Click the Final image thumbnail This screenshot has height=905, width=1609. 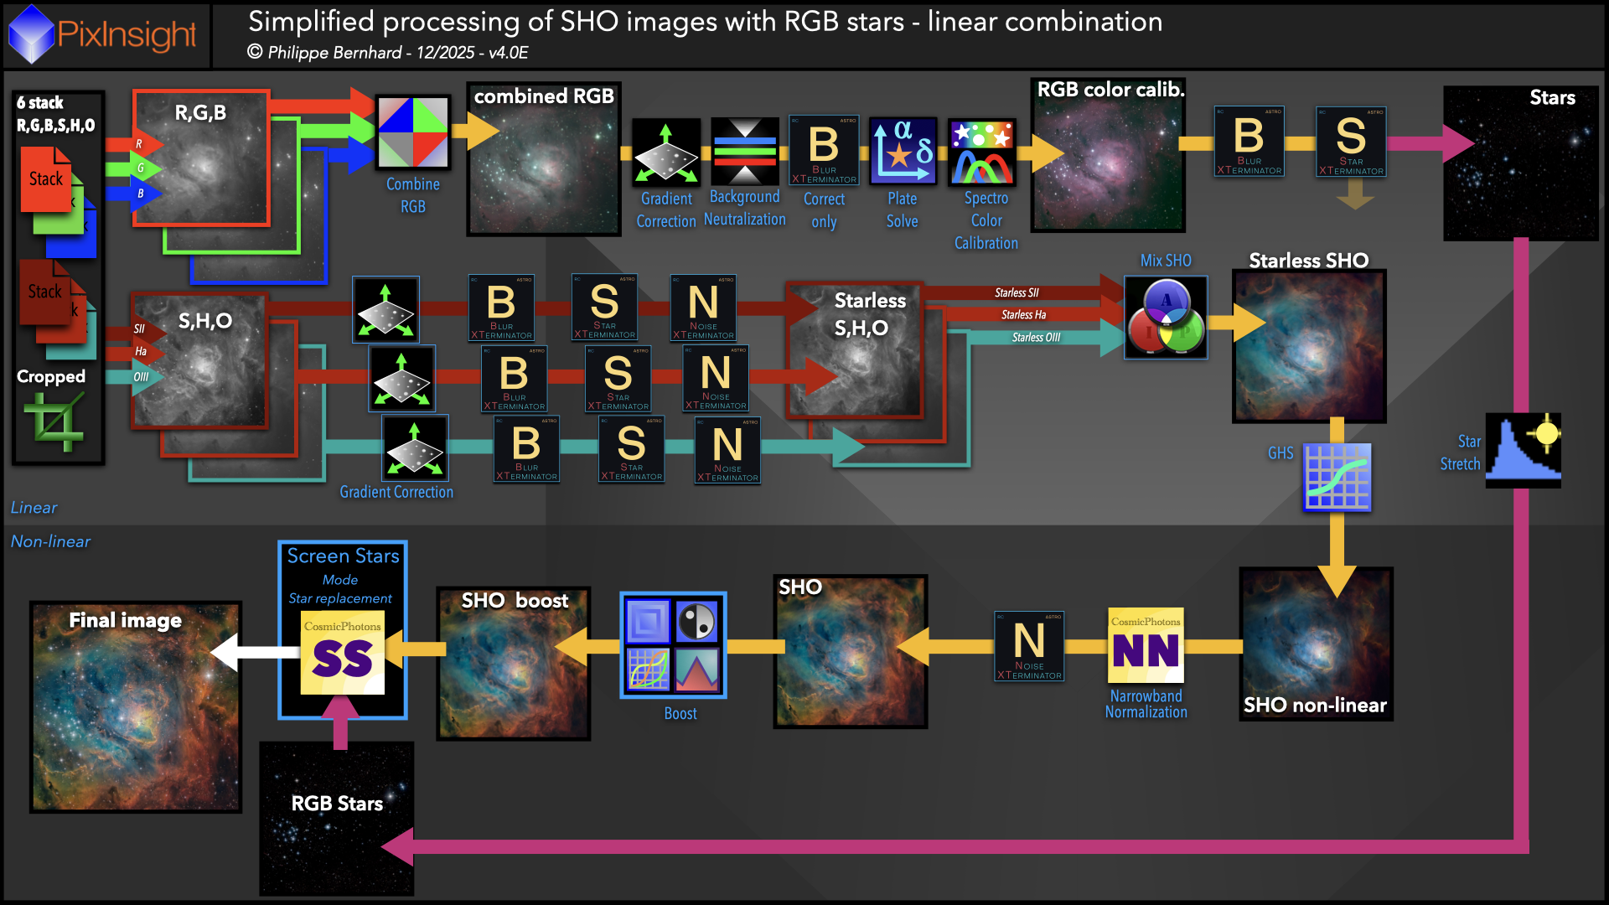coord(136,707)
